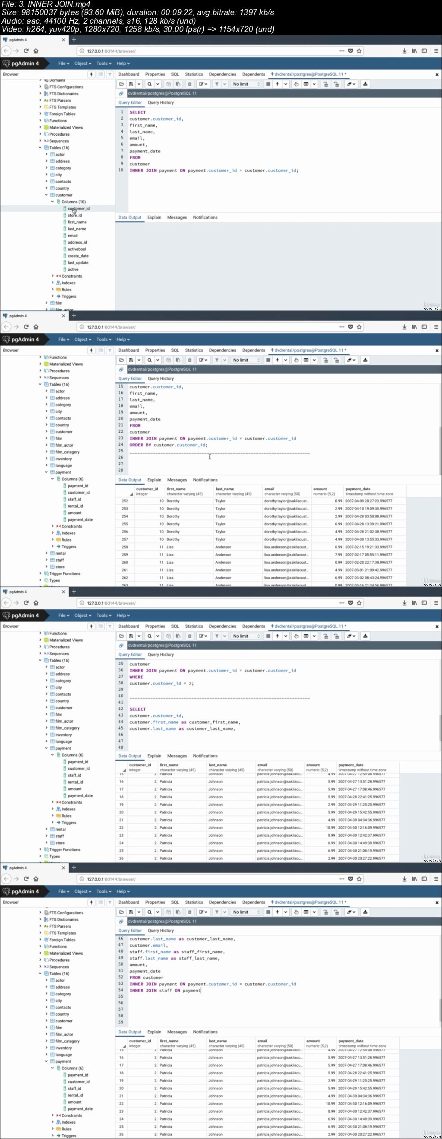Viewport: 442px width, 1139px height.
Task: Open Explain tab in third frame
Action: pos(154,755)
